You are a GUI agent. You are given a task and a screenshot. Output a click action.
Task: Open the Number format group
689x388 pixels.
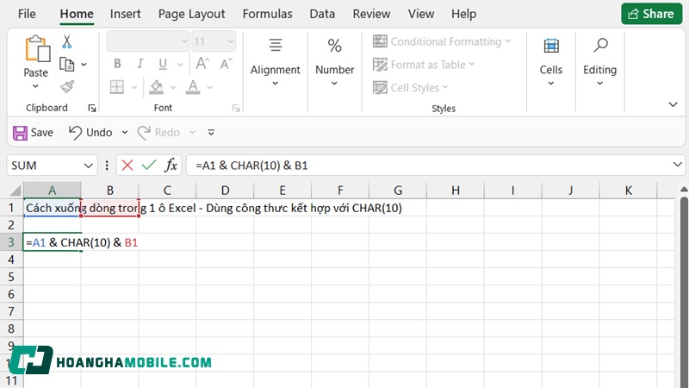(334, 61)
